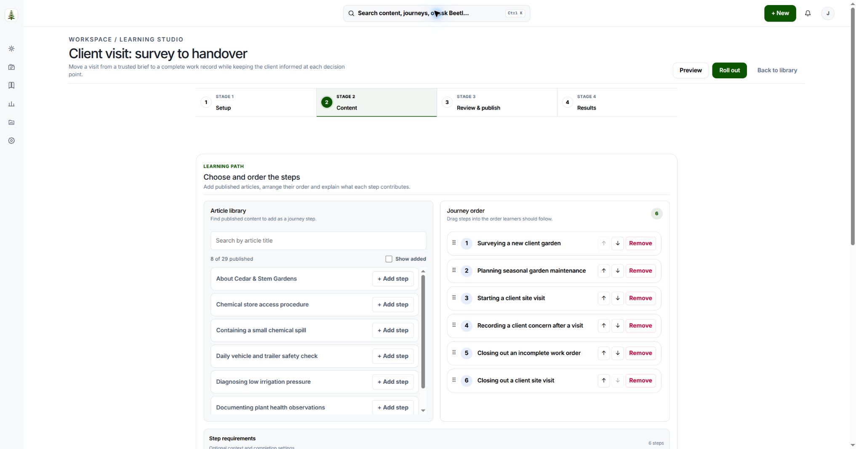Click the drag handle for 'Closing out a client site visit'
Screen dimensions: 856x449
tap(454, 380)
